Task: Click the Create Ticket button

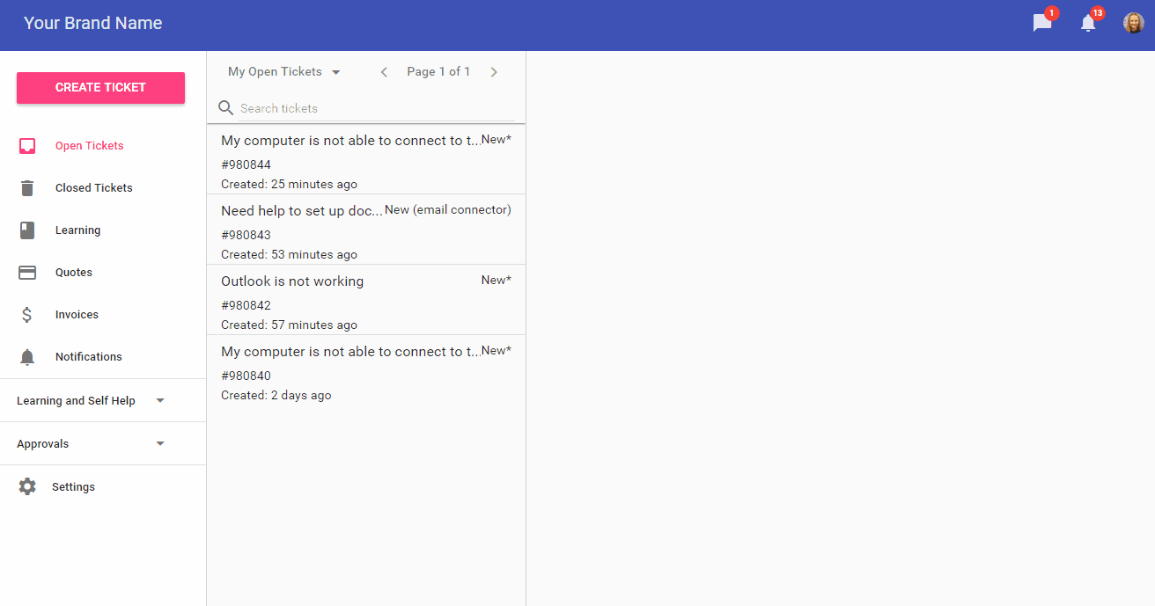Action: tap(100, 88)
